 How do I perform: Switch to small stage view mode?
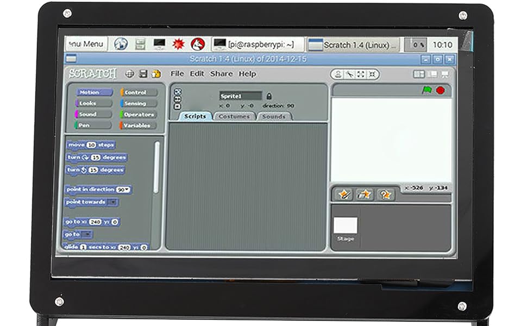[419, 74]
